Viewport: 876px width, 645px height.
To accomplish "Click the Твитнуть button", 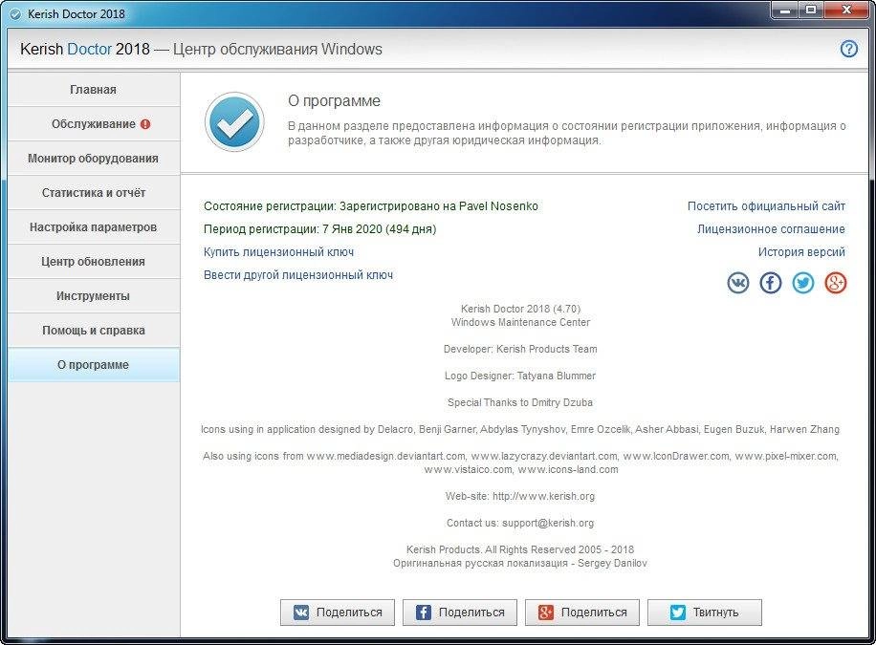I will click(705, 613).
